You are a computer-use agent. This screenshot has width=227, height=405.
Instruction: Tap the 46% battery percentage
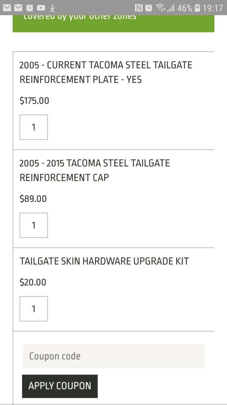point(184,8)
